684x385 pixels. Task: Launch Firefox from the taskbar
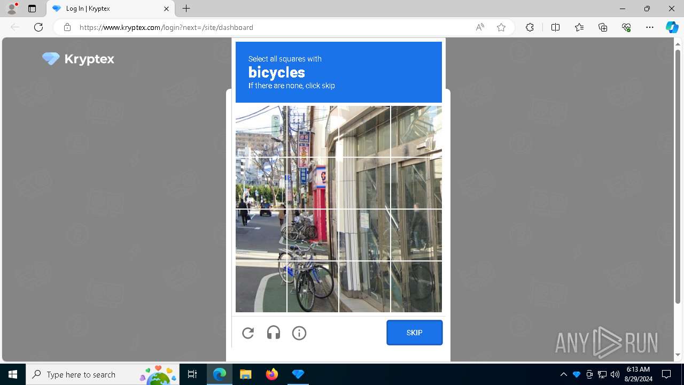pos(272,374)
